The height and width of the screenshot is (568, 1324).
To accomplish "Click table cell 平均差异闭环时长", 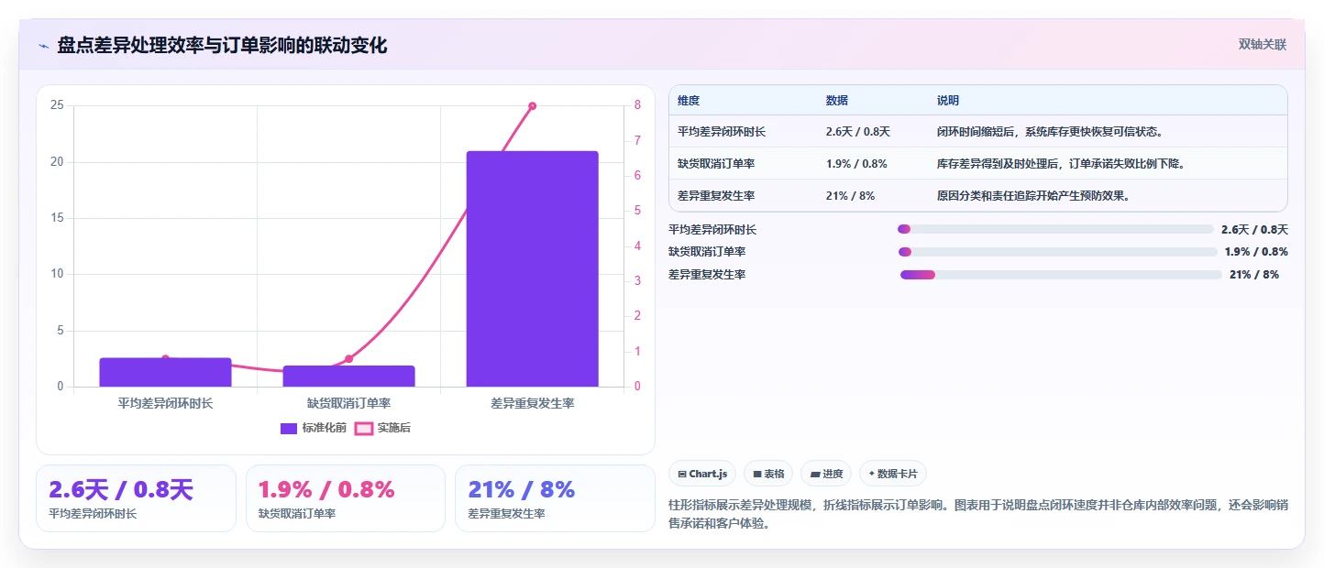I will click(x=722, y=132).
